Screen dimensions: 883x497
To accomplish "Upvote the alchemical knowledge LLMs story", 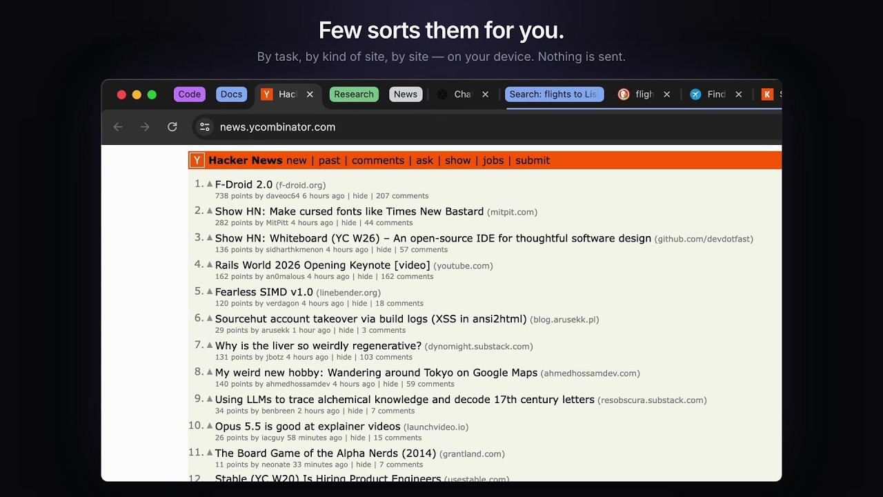I will click(210, 399).
